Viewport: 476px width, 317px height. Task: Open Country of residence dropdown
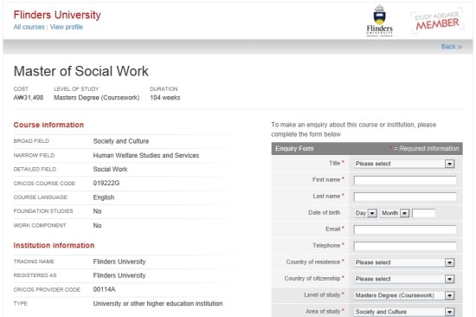pos(404,262)
